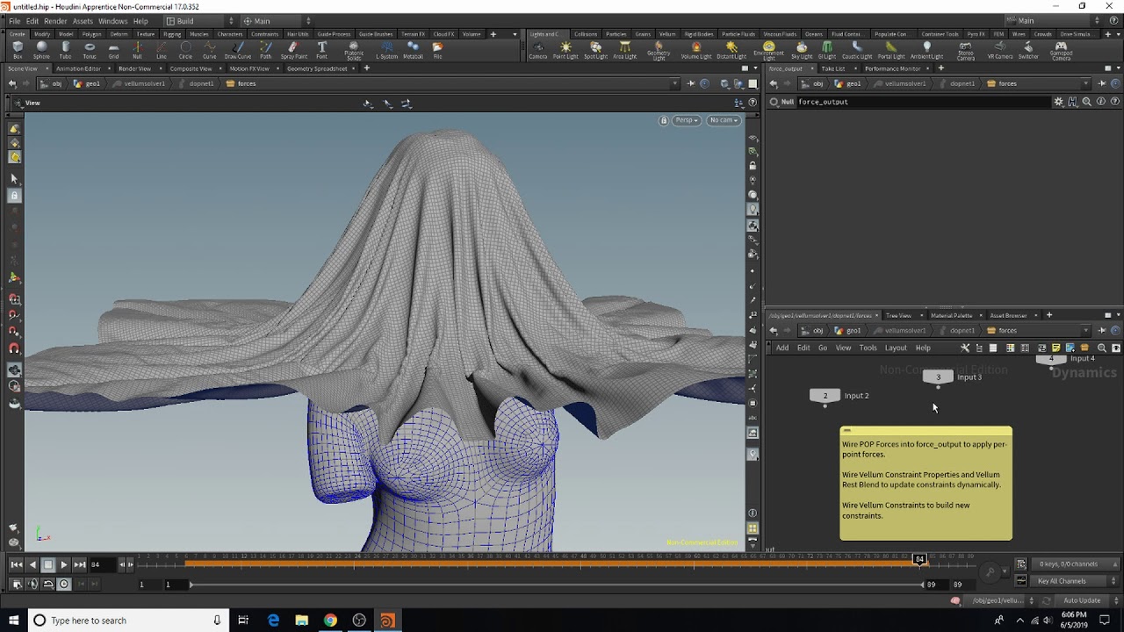Add a Switcher from the shelf

click(1028, 50)
